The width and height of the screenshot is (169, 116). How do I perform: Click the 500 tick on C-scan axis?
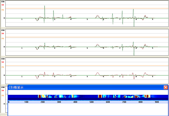tap(91, 102)
